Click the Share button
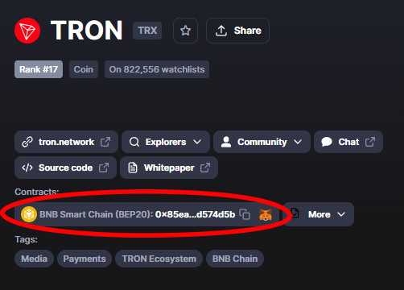 [x=237, y=31]
